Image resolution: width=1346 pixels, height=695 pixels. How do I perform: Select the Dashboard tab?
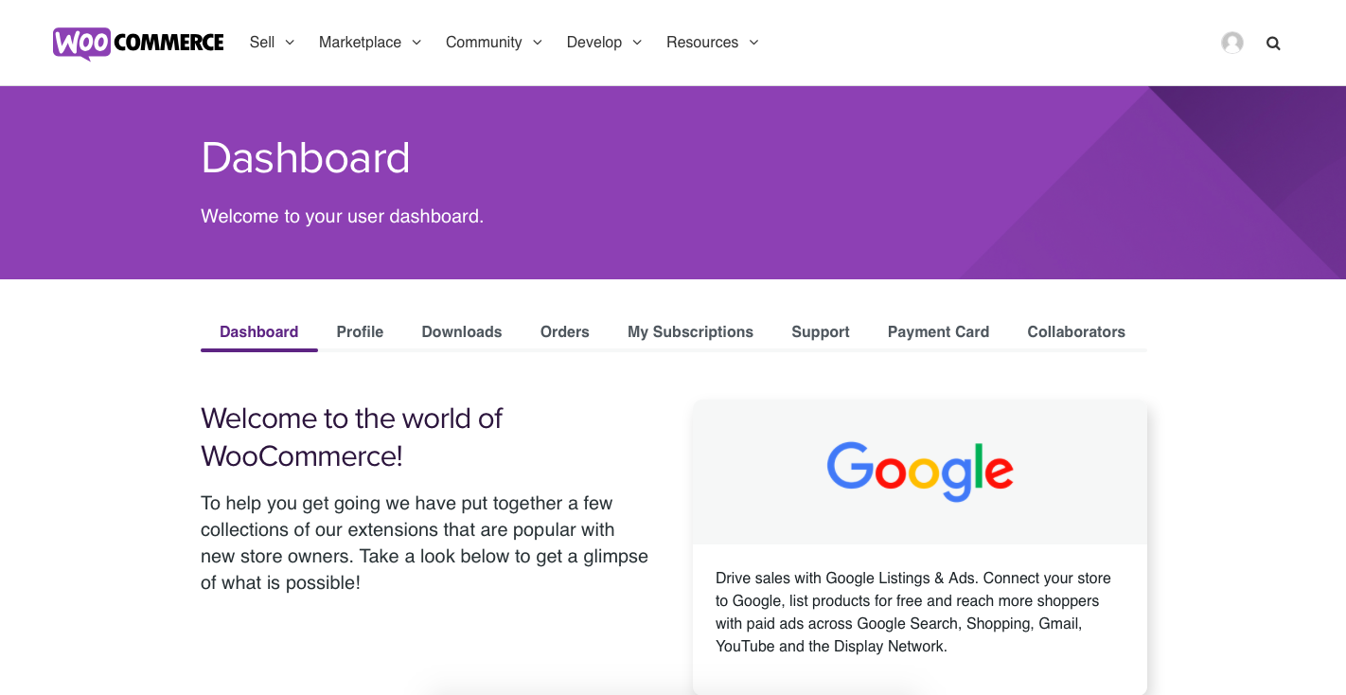[x=258, y=332]
